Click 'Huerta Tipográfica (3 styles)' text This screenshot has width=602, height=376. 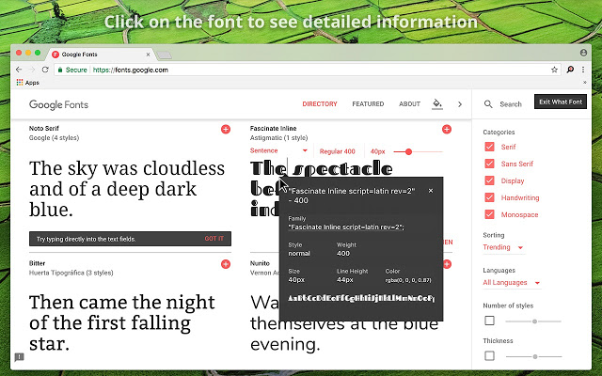coord(71,273)
